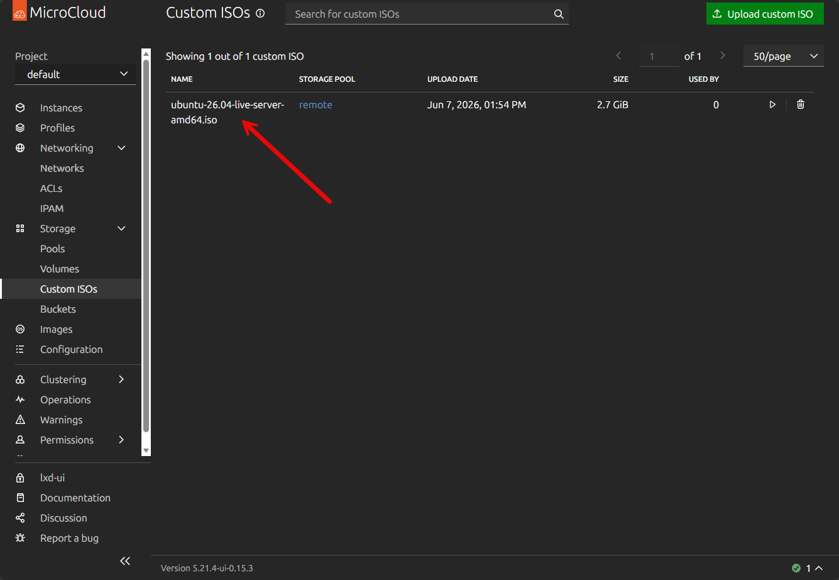This screenshot has height=580, width=839.
Task: Click the search magnifier icon
Action: (x=558, y=14)
